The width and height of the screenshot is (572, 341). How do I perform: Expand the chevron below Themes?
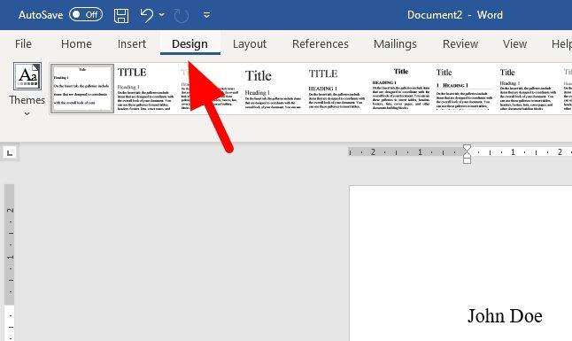(27, 114)
